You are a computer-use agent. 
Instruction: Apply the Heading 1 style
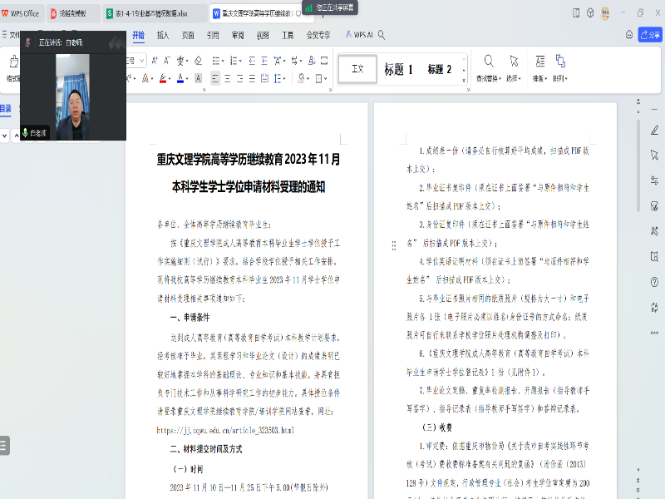coord(398,70)
